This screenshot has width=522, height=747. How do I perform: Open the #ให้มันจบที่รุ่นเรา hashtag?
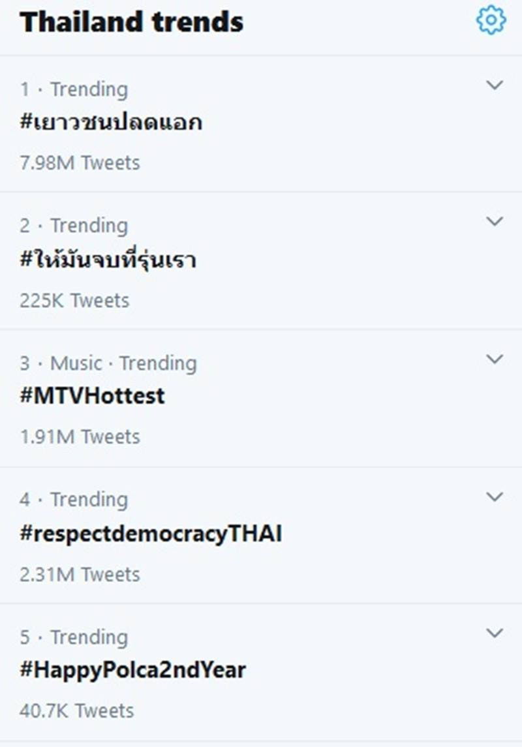[108, 260]
